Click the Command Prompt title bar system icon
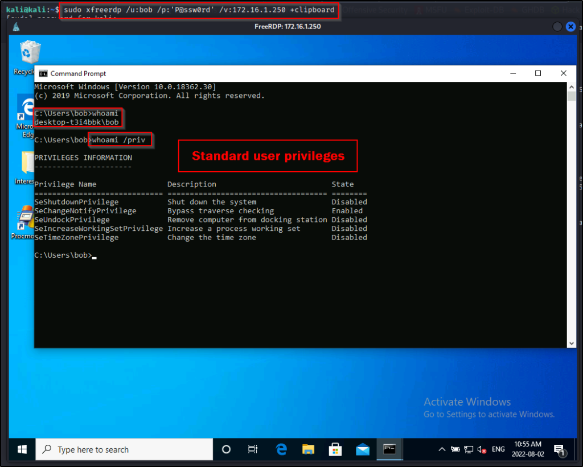Screen dimensions: 583x467 pyautogui.click(x=43, y=73)
